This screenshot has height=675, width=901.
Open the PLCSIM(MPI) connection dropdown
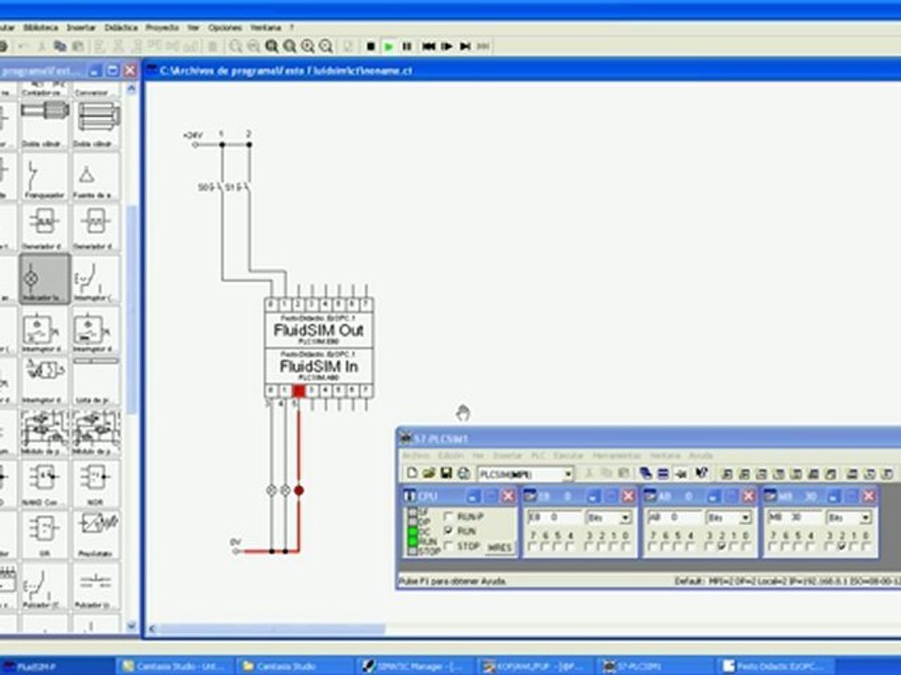coord(568,474)
